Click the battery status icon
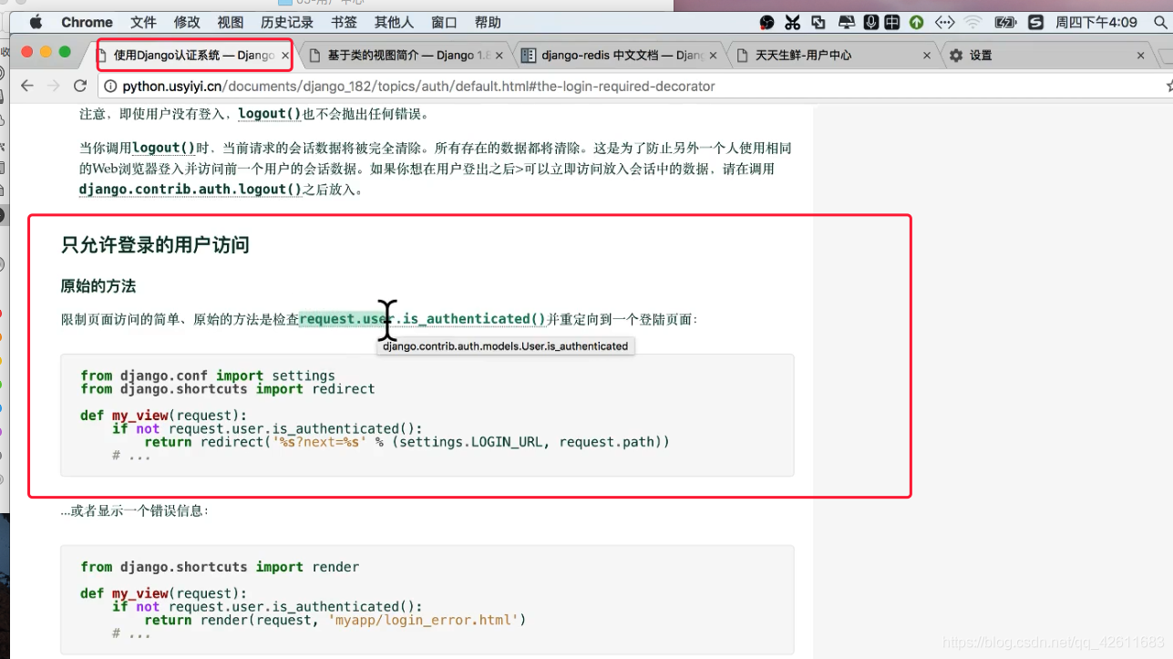The height and width of the screenshot is (659, 1173). tap(1005, 22)
